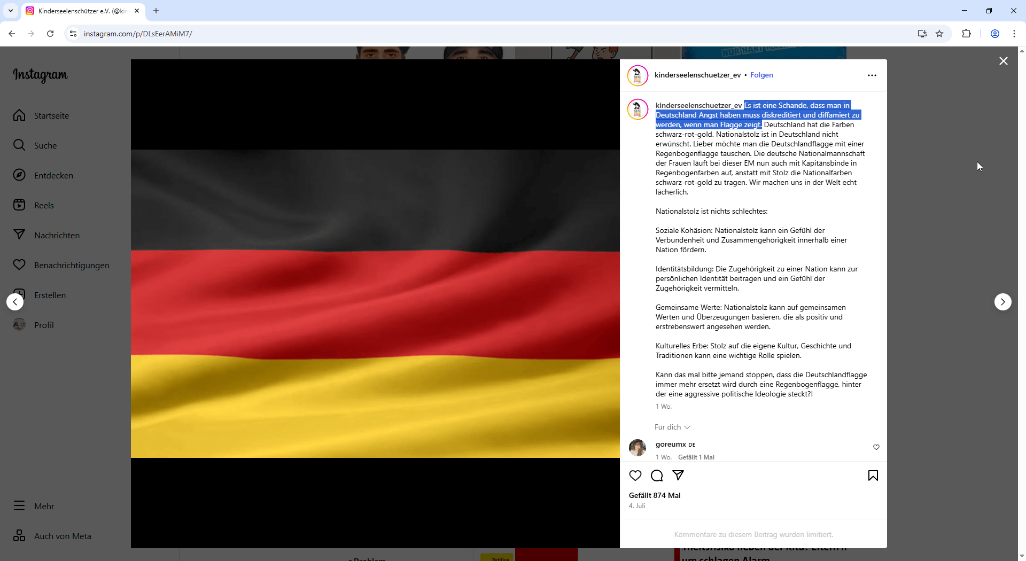Open Benachrichtigungen notifications
The width and height of the screenshot is (1026, 561).
[61, 265]
